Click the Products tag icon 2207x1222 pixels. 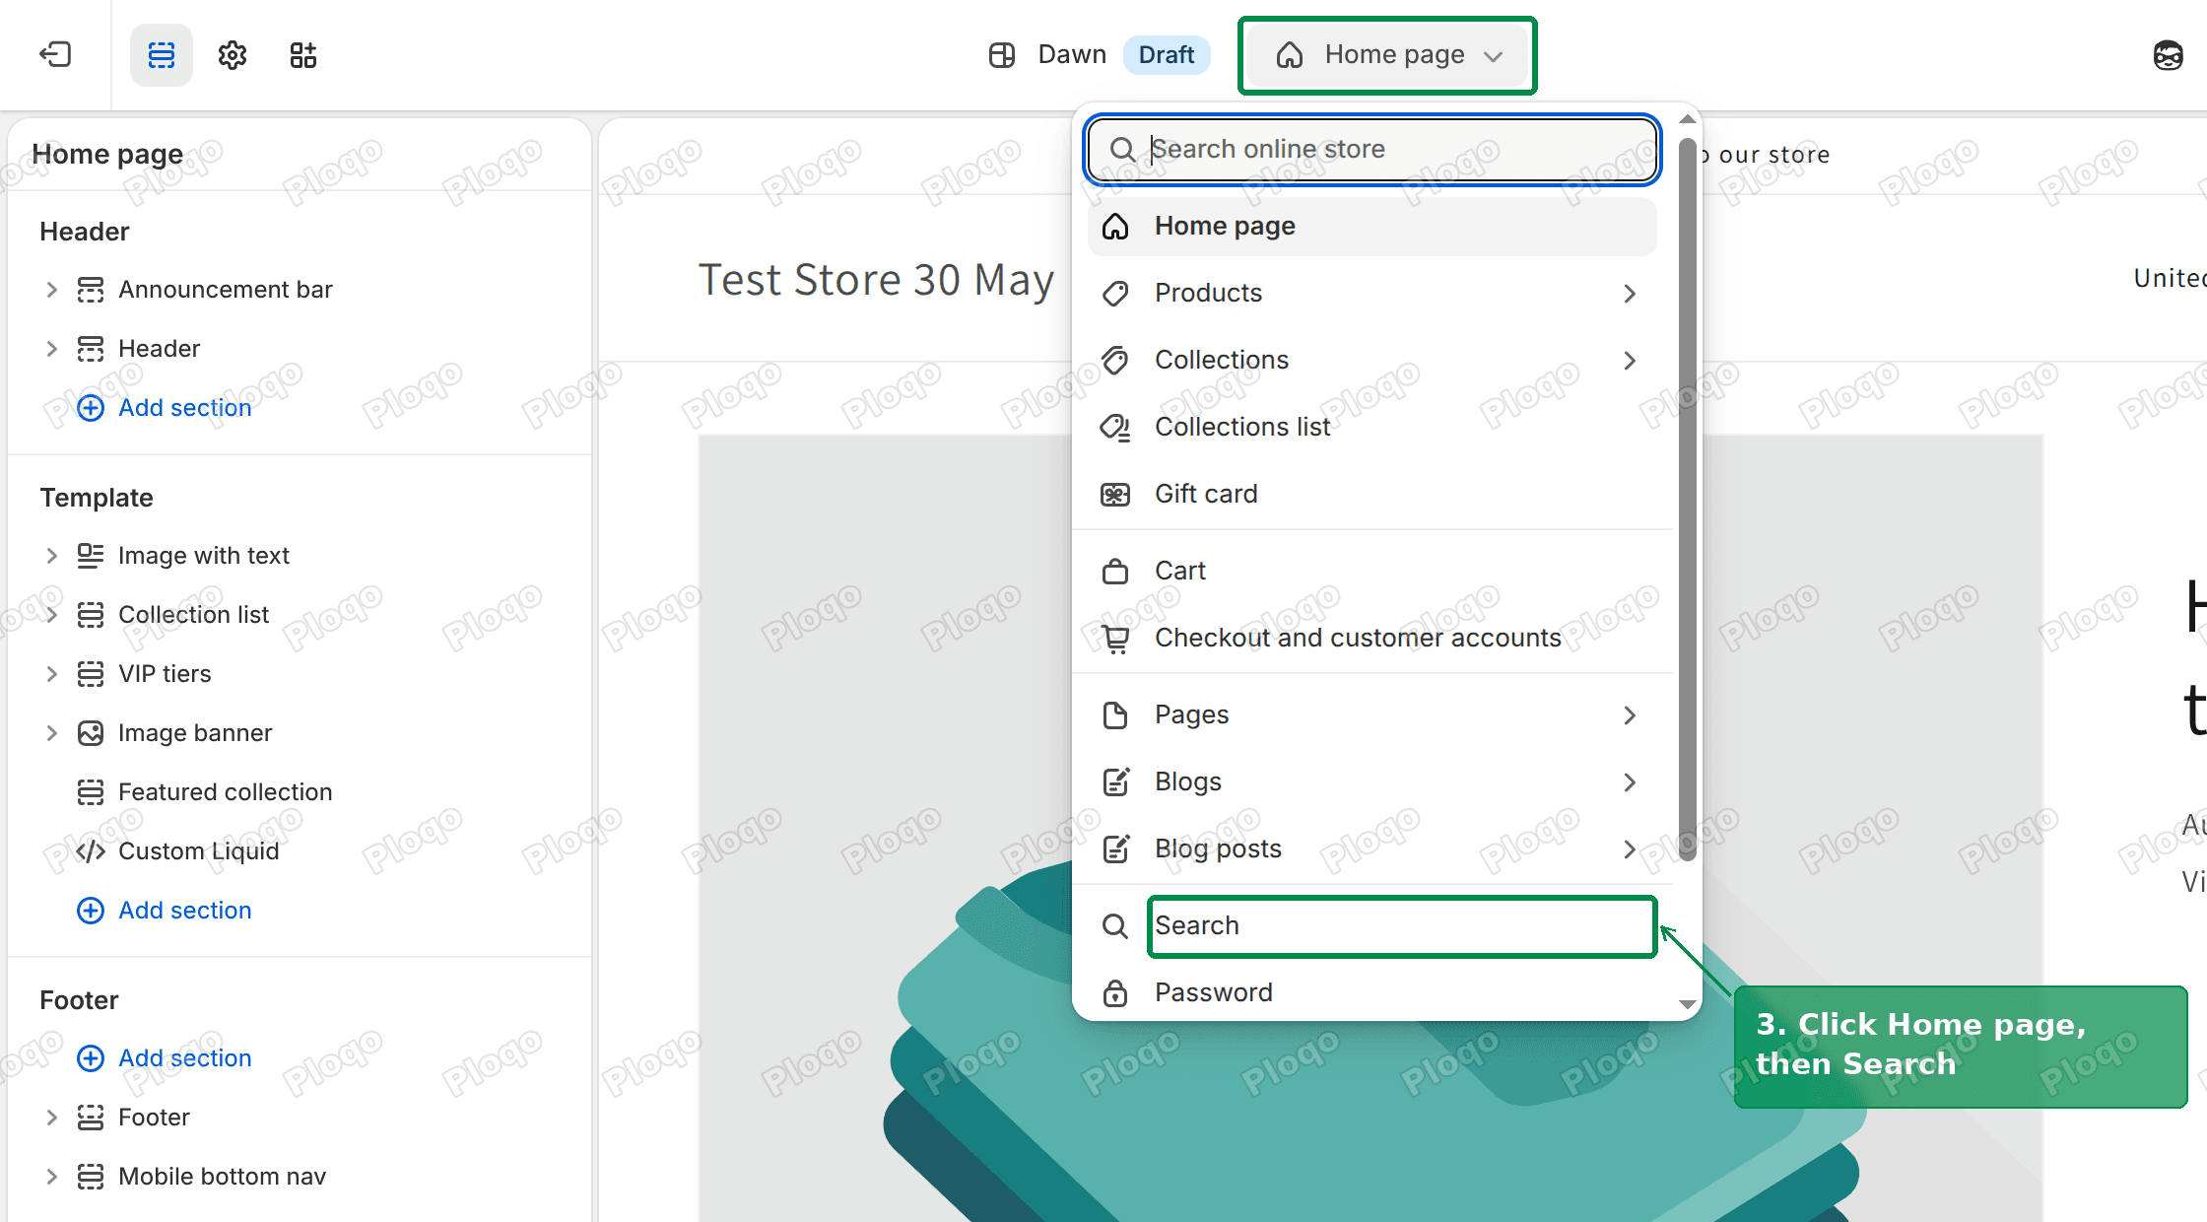click(x=1115, y=294)
